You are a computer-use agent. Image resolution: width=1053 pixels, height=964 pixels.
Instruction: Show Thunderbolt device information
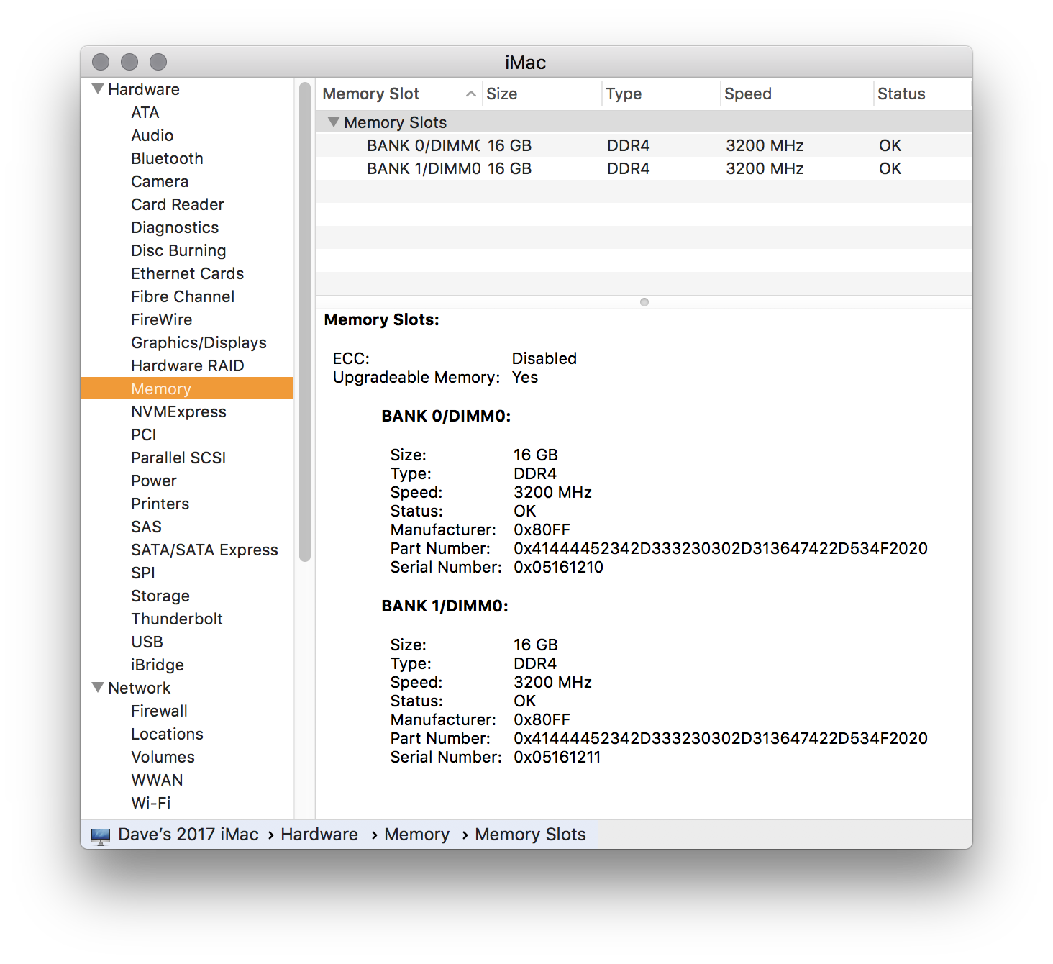tap(177, 619)
